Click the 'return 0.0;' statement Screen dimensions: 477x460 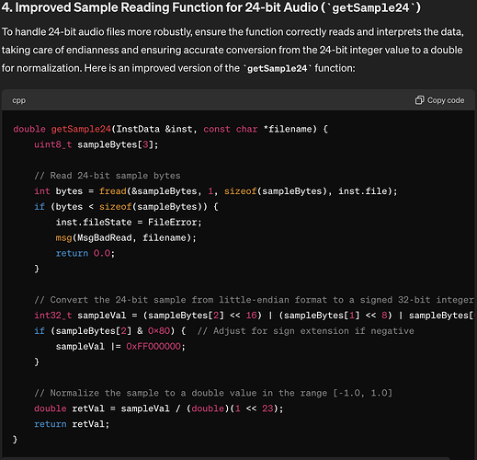(85, 253)
